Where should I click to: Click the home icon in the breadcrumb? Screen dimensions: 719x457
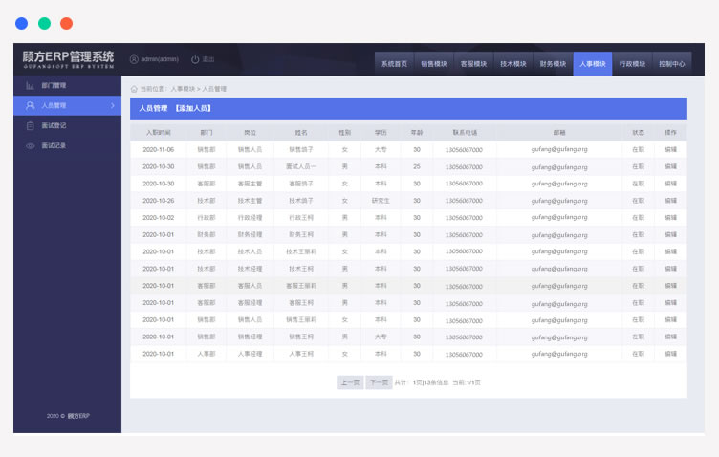coord(134,89)
